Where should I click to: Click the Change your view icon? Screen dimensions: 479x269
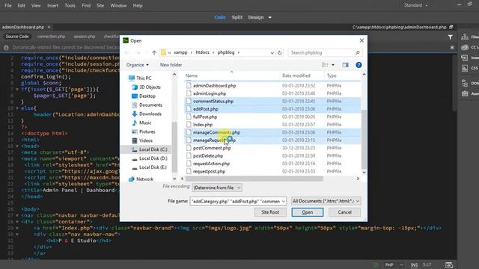pos(326,65)
